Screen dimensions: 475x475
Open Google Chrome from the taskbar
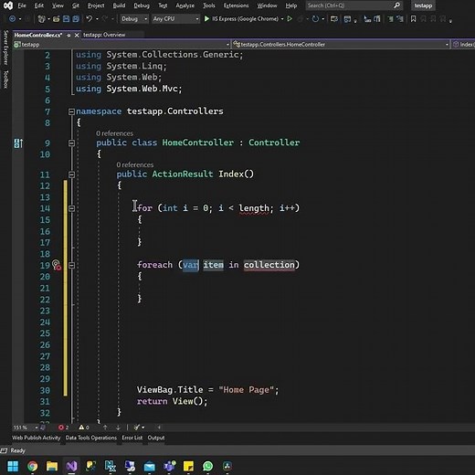[32, 466]
